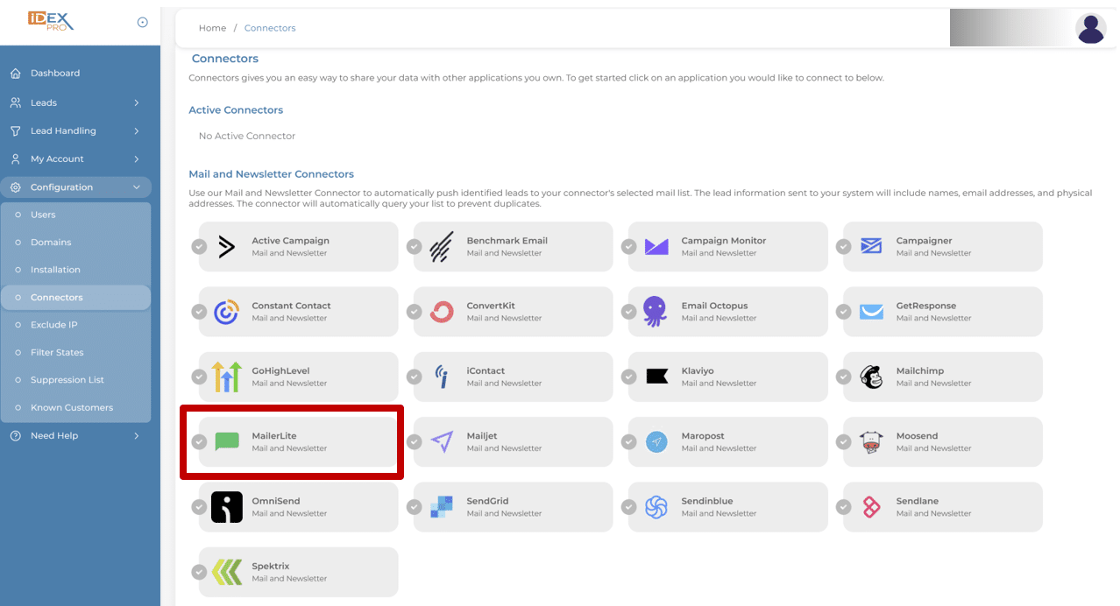This screenshot has width=1120, height=606.
Task: Click the GoHighLevel arrows icon
Action: [x=227, y=377]
